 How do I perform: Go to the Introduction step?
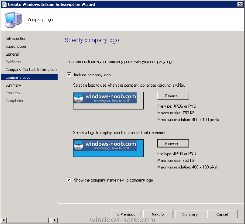(x=16, y=39)
